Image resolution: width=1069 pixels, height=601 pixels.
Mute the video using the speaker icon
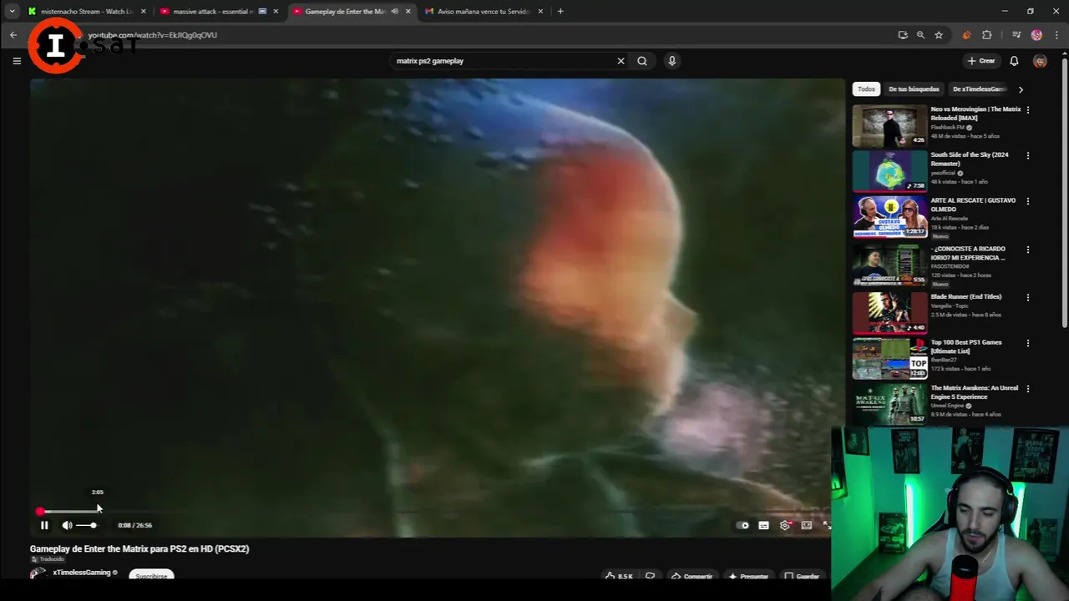click(67, 525)
